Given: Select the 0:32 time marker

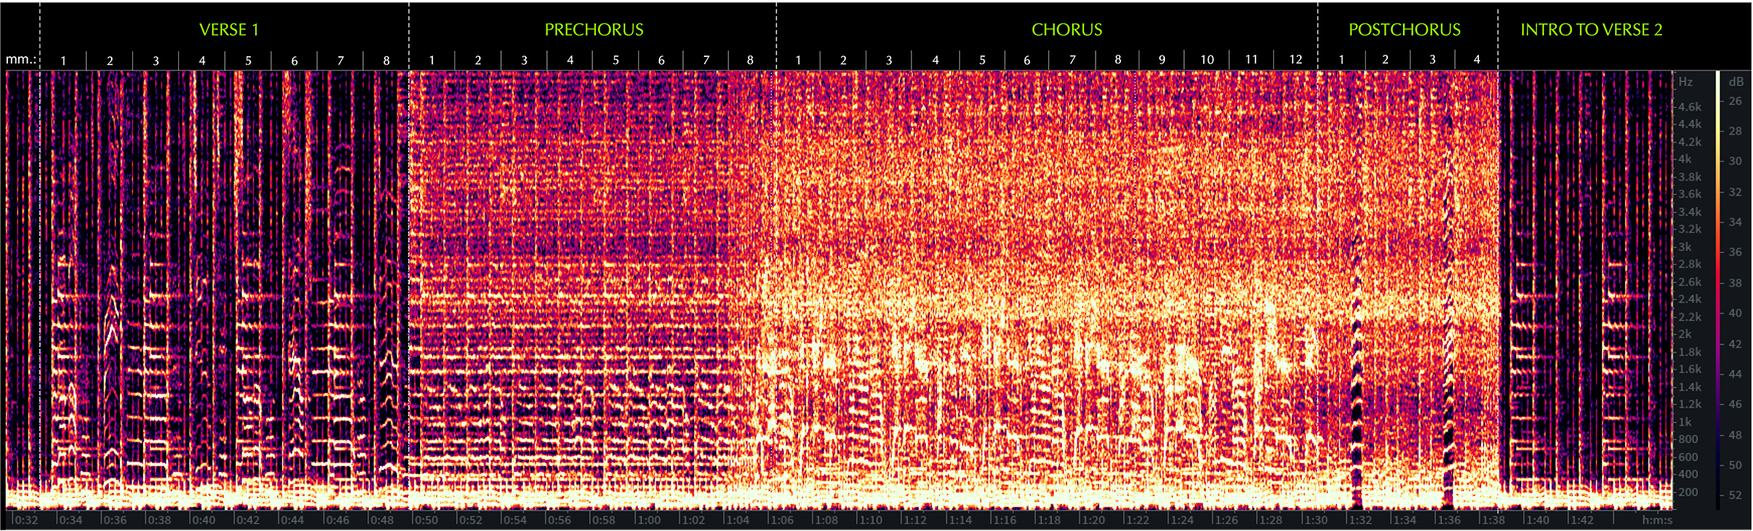Looking at the screenshot, I should point(26,520).
